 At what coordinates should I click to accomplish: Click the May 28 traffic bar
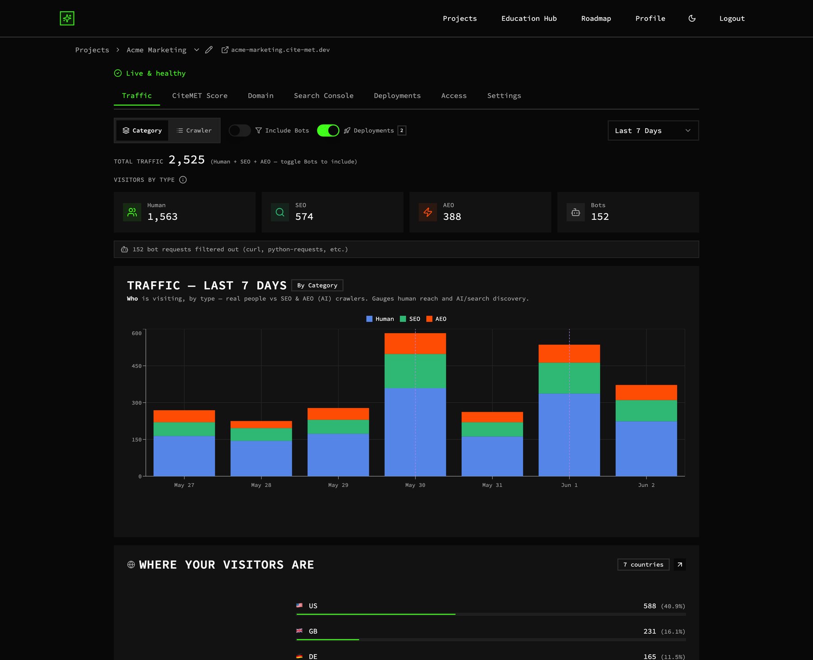(x=261, y=449)
